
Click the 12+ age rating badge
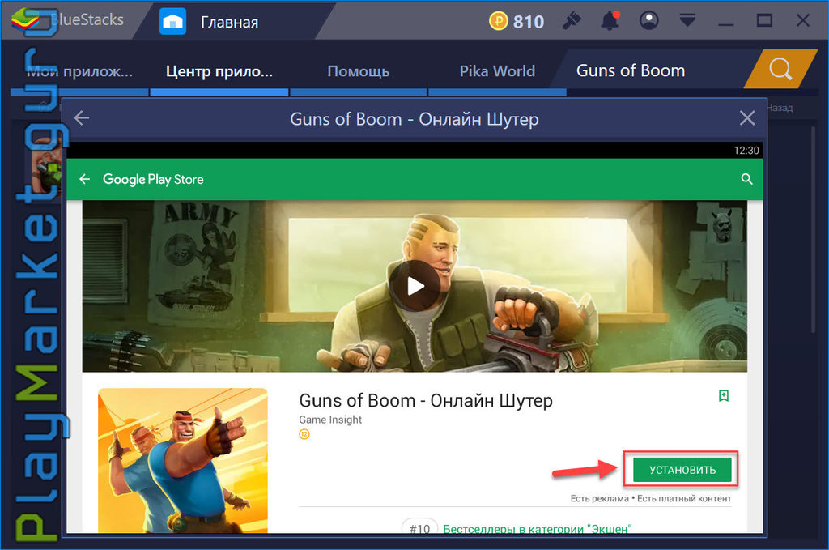(304, 434)
